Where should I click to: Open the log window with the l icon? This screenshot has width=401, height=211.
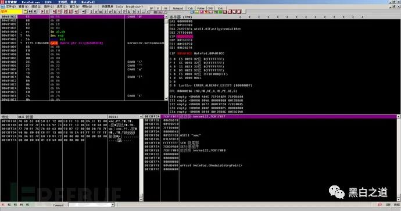tap(91, 12)
